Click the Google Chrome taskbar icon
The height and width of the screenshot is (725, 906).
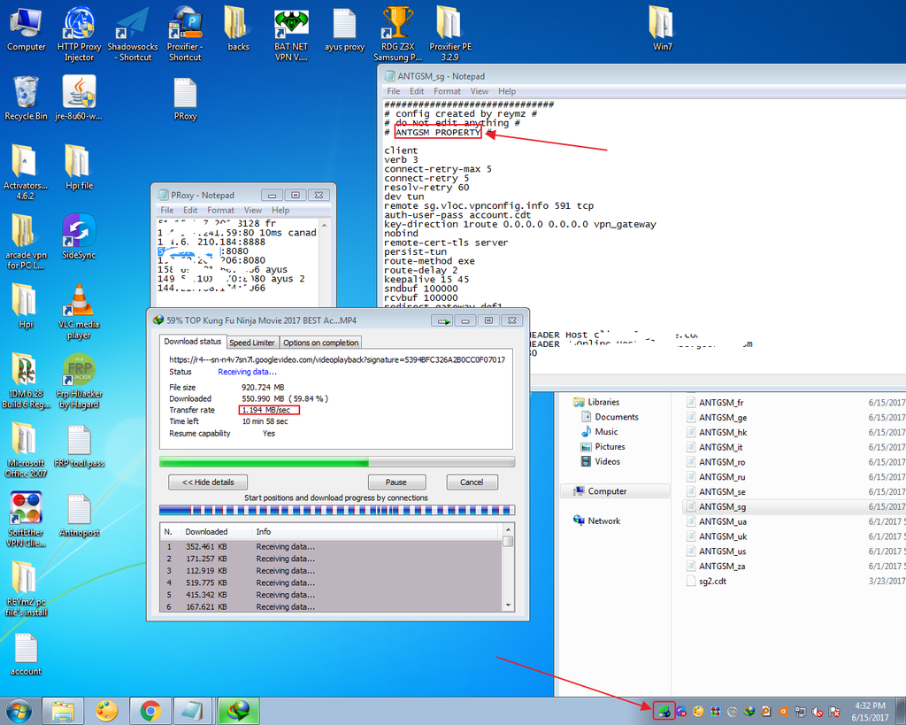click(150, 710)
